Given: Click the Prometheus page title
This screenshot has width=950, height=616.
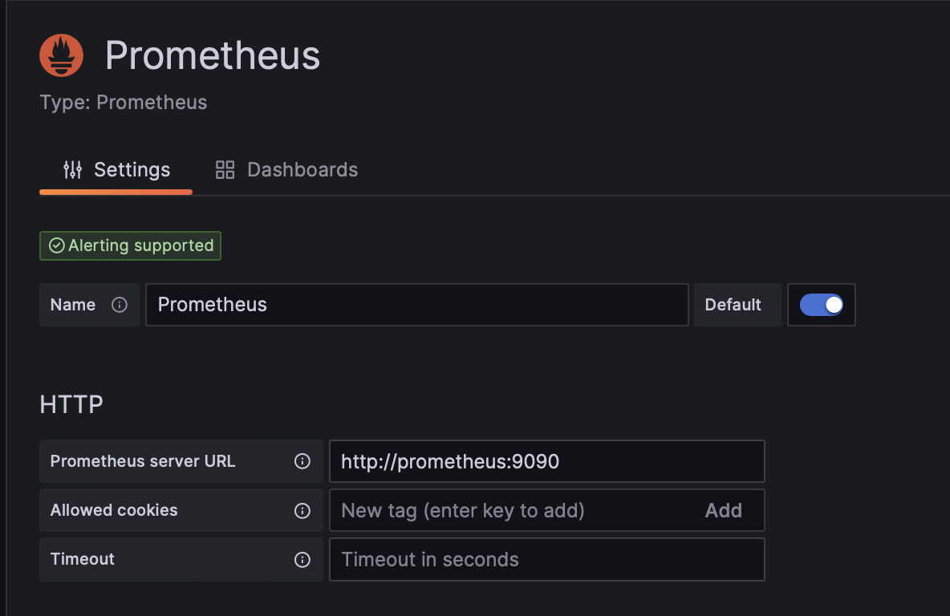Looking at the screenshot, I should [212, 55].
